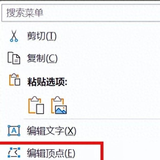Choose the paste as picture icon

(x=59, y=105)
